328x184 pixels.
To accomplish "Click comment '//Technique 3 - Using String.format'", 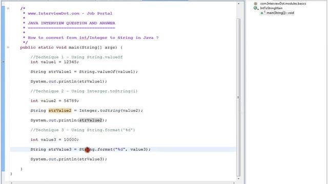I will (83, 130).
